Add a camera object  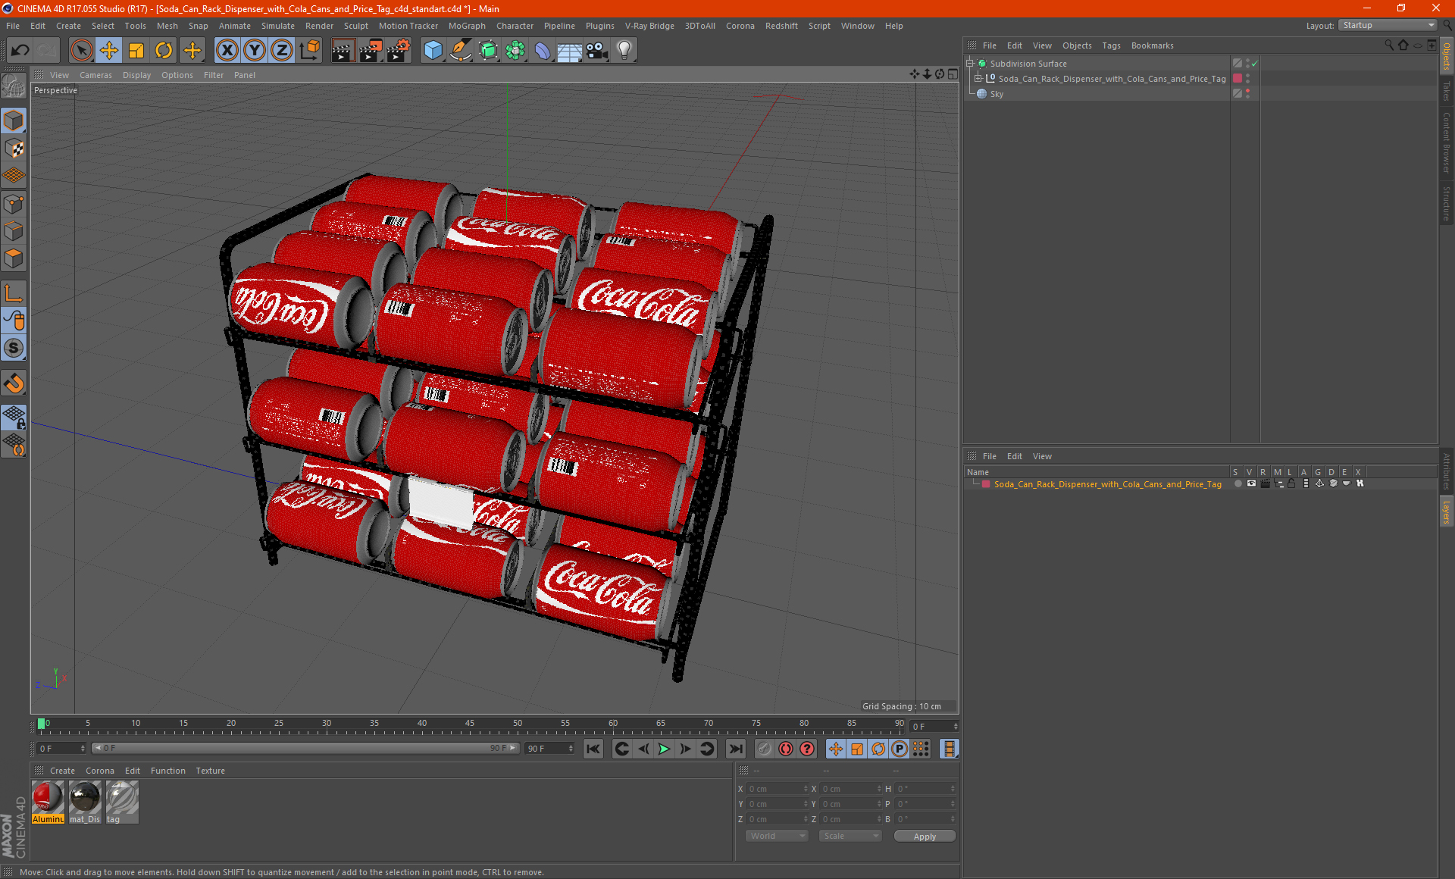[x=597, y=51]
